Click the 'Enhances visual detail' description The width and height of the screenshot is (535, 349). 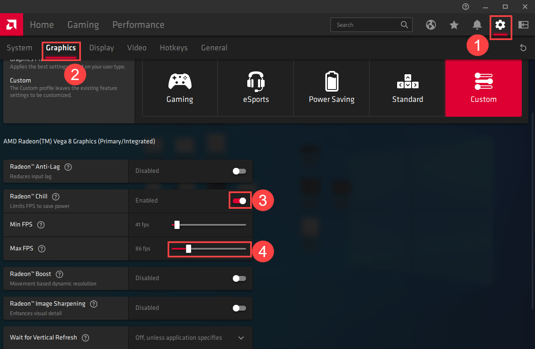[36, 313]
